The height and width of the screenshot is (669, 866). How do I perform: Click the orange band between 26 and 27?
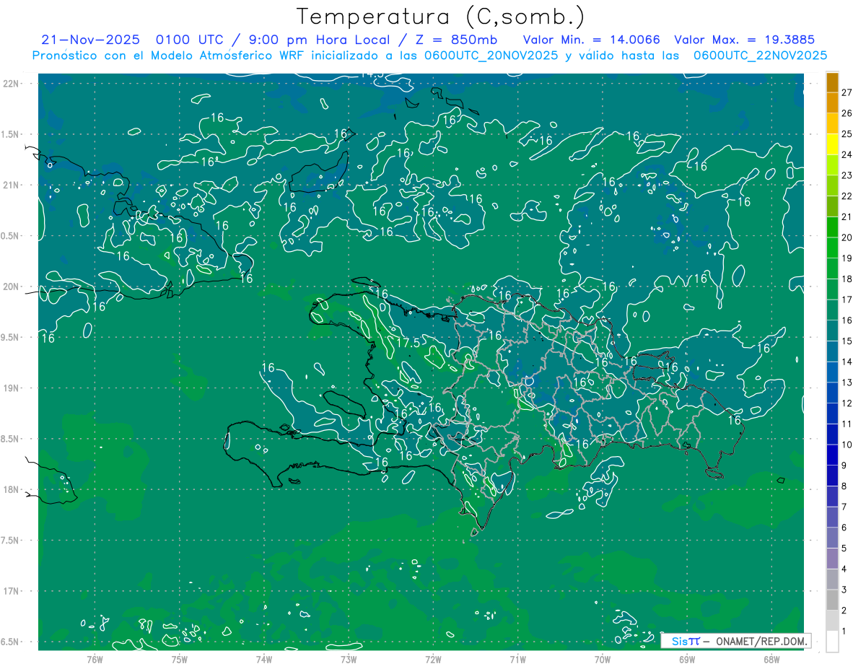[x=832, y=103]
